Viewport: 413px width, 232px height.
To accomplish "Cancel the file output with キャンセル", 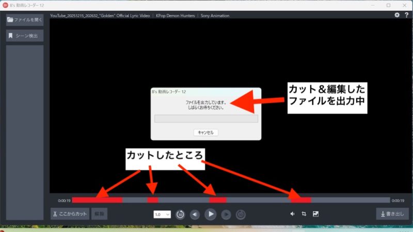I will (206, 132).
